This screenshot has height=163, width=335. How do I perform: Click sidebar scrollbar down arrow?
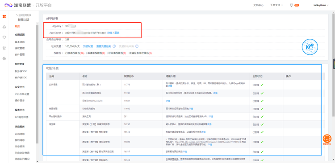[x=38, y=162]
